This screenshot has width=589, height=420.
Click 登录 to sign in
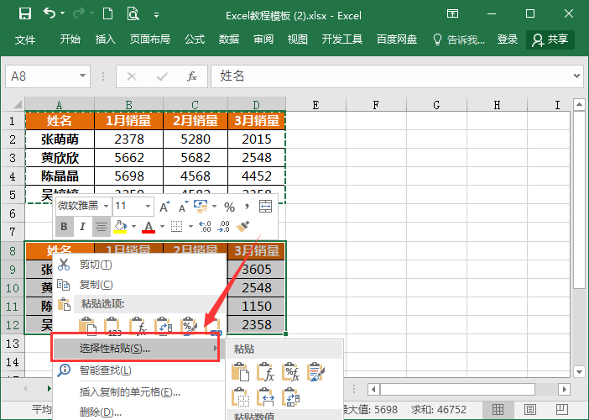[508, 39]
